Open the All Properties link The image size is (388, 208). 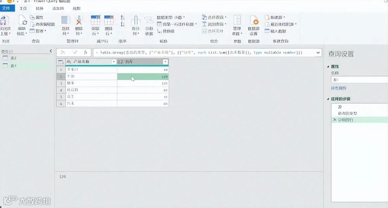[x=339, y=88]
